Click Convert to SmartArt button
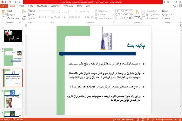 (104, 18)
